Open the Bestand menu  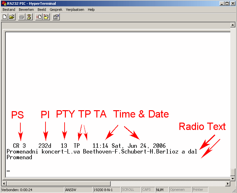click(x=9, y=10)
